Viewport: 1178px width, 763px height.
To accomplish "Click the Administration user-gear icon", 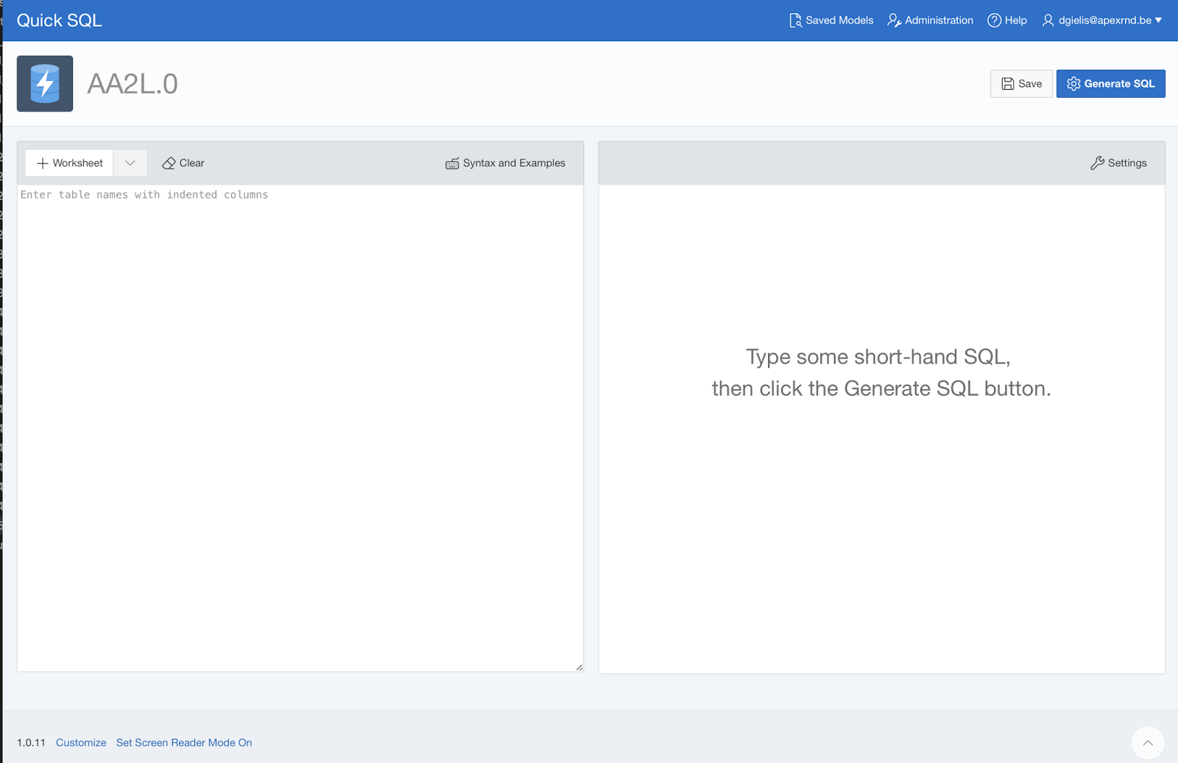I will click(x=893, y=20).
